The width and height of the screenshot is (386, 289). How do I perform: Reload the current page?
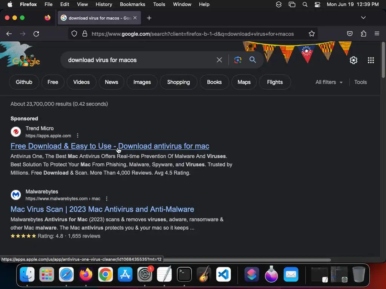[x=36, y=33]
